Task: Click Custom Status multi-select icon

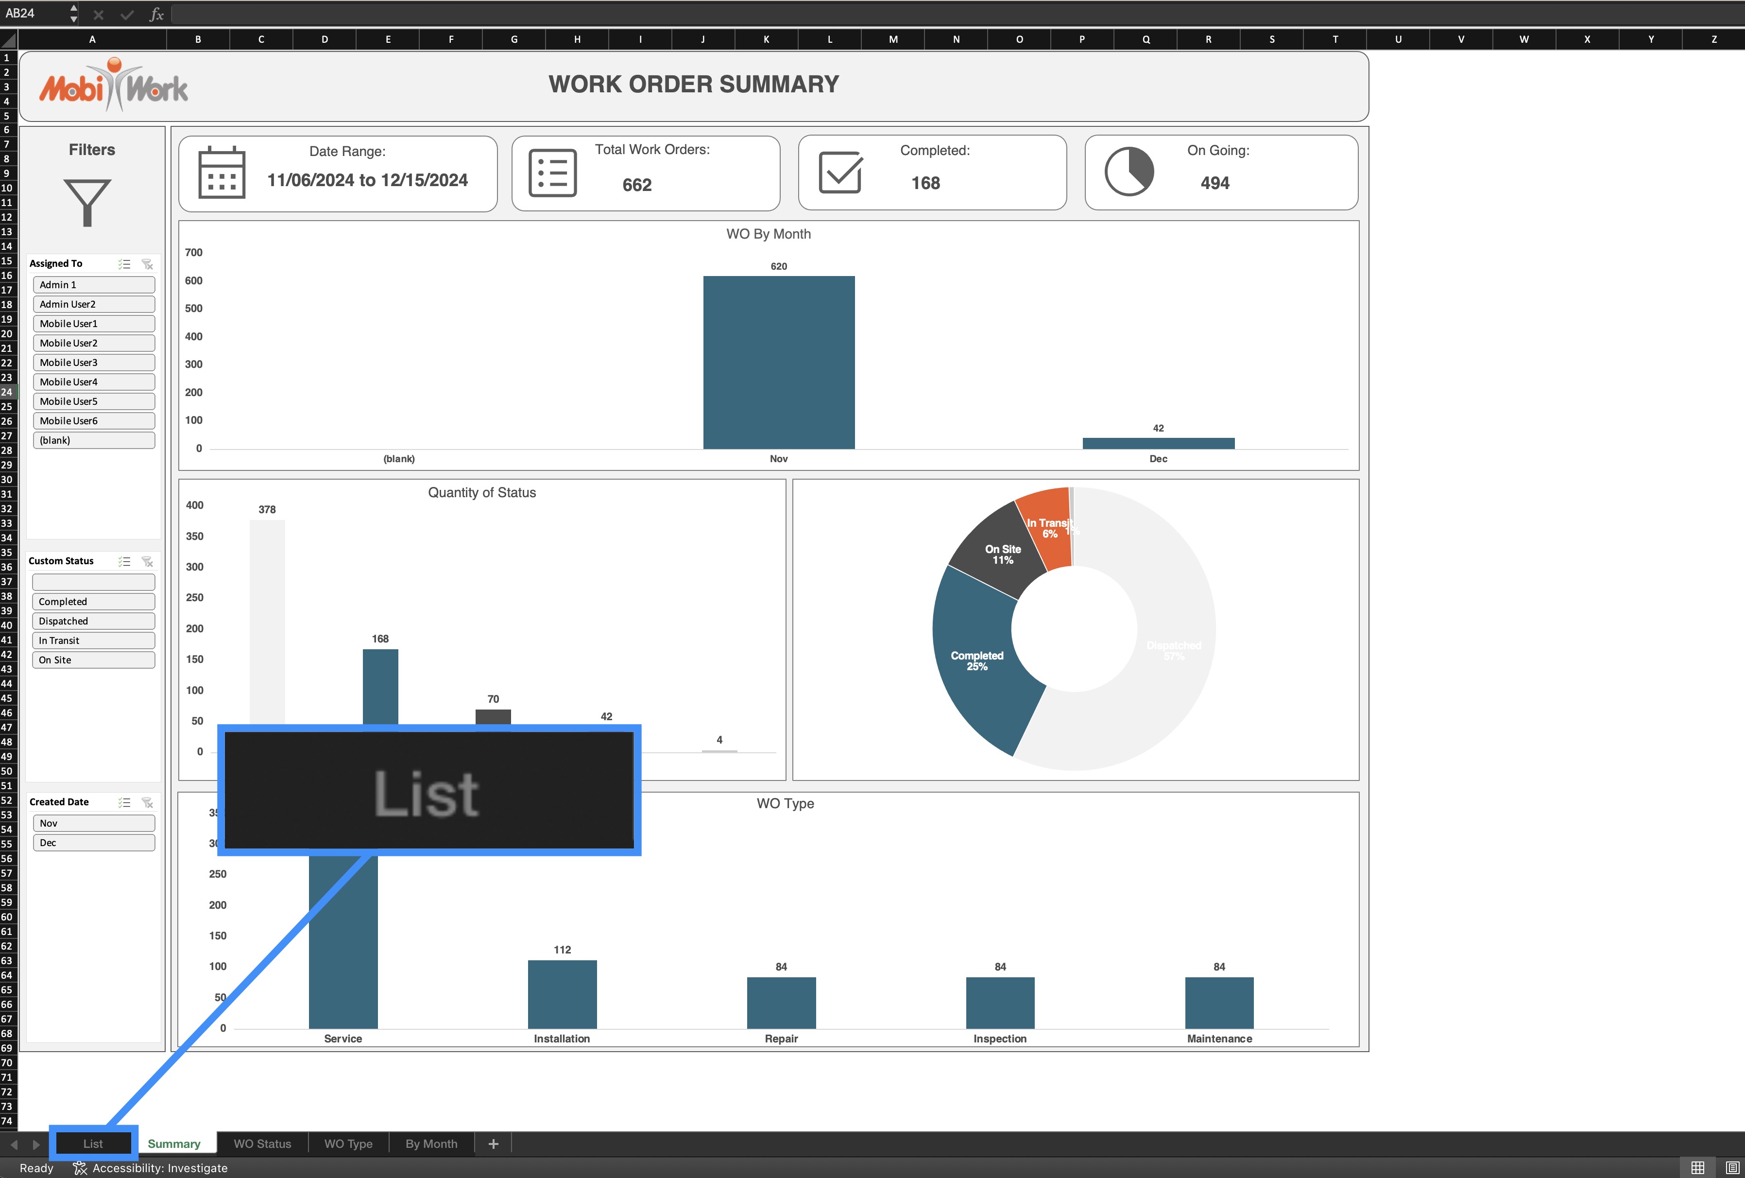Action: pos(125,561)
